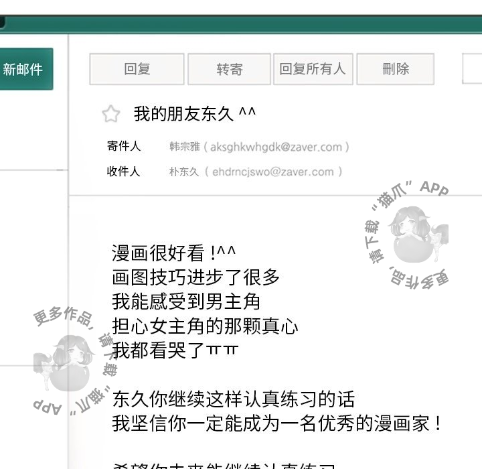Click the cut-off button right of 删除
Viewport: 482px width, 469px height.
click(472, 69)
